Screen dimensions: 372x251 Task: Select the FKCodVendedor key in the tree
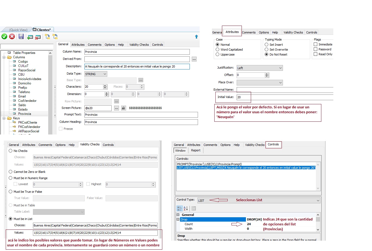29,127
